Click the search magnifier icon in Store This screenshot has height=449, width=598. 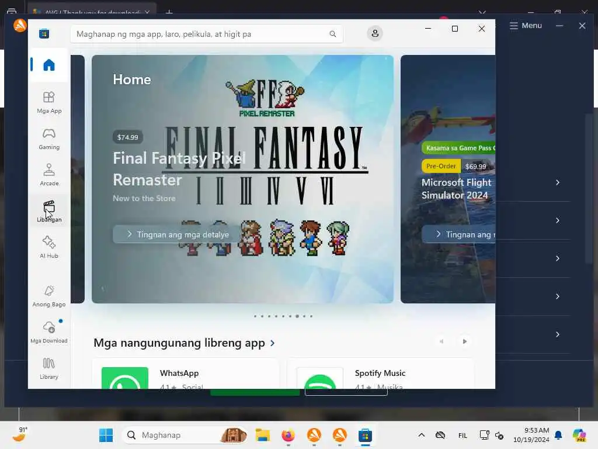tap(332, 34)
